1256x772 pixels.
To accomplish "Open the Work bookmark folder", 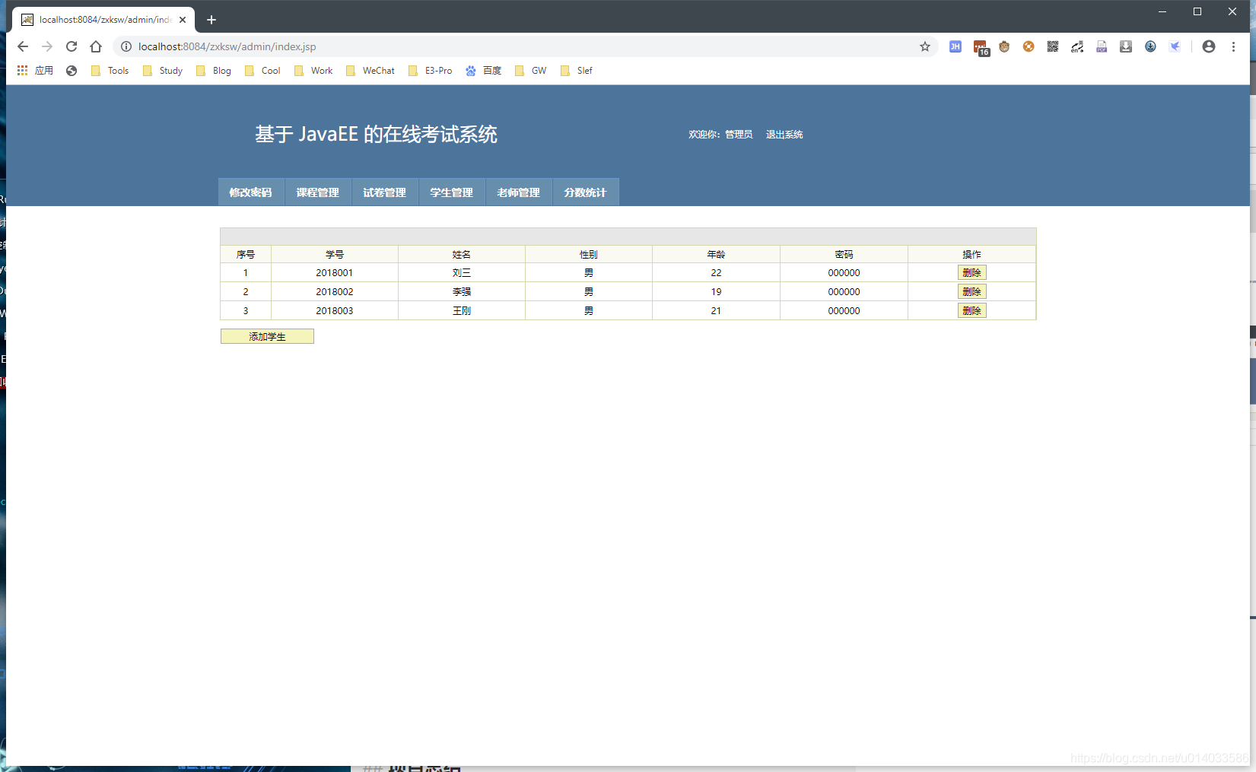I will pos(313,71).
